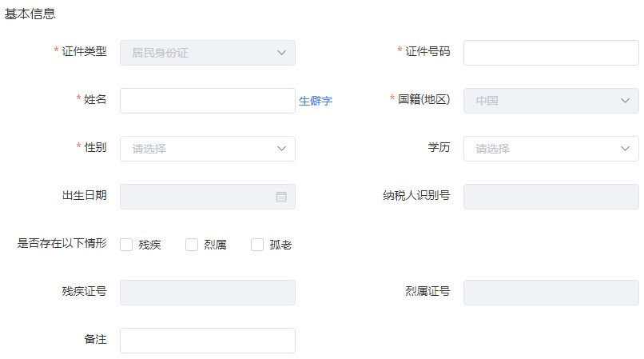
Task: Focus the 证件号码 input field
Action: (x=551, y=53)
